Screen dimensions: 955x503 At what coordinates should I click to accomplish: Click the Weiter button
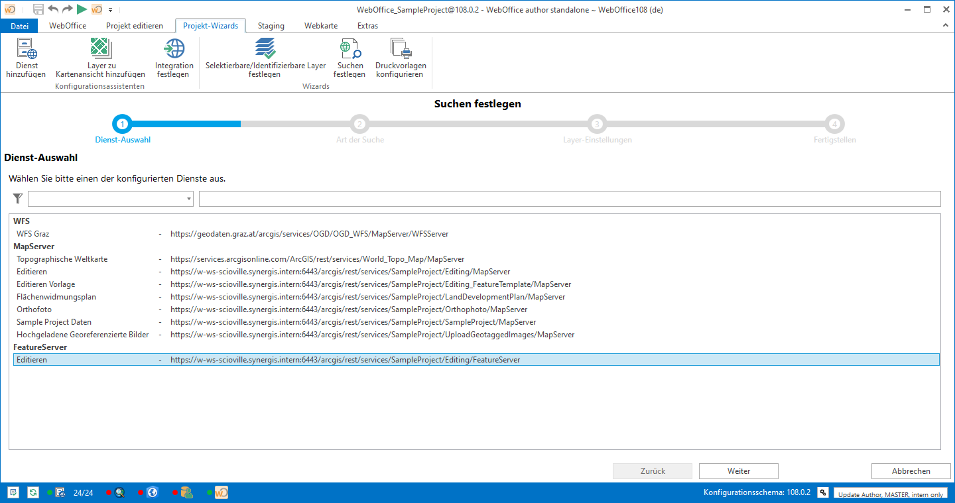point(738,471)
